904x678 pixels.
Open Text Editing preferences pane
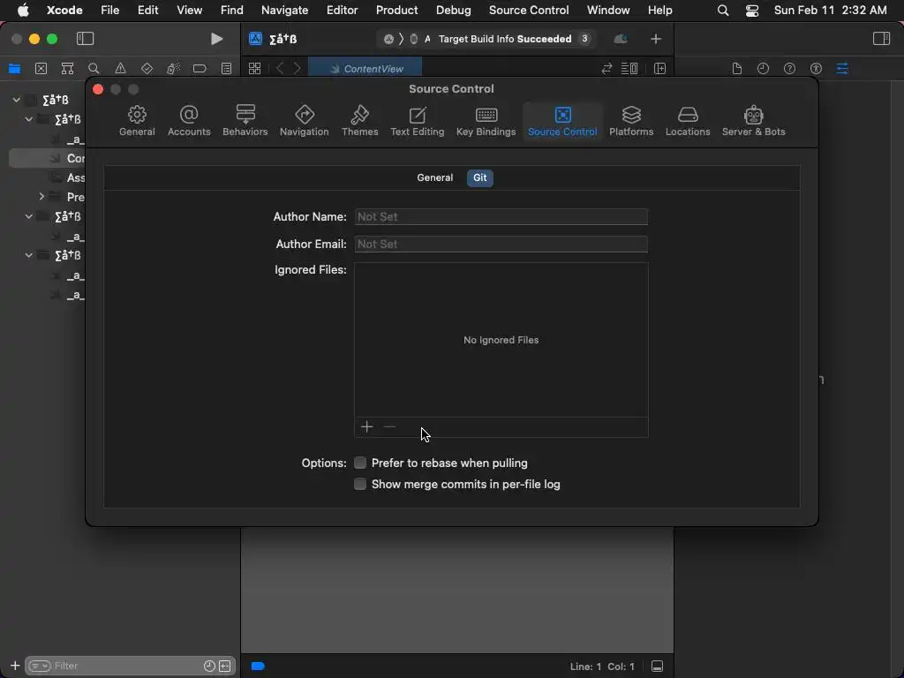click(417, 120)
